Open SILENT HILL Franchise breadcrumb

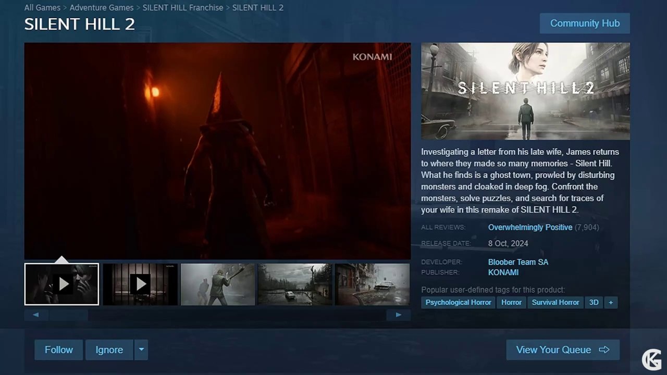point(183,8)
